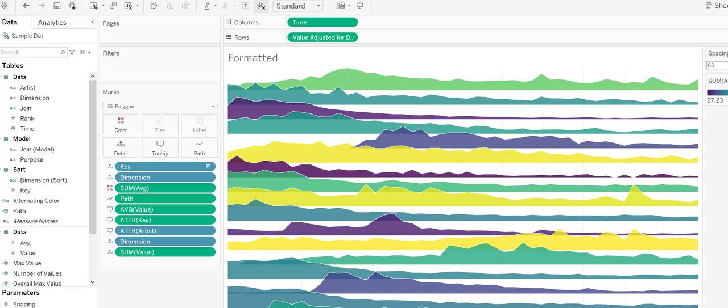Sort ascending from the toolbar
728x308 pixels.
[169, 6]
